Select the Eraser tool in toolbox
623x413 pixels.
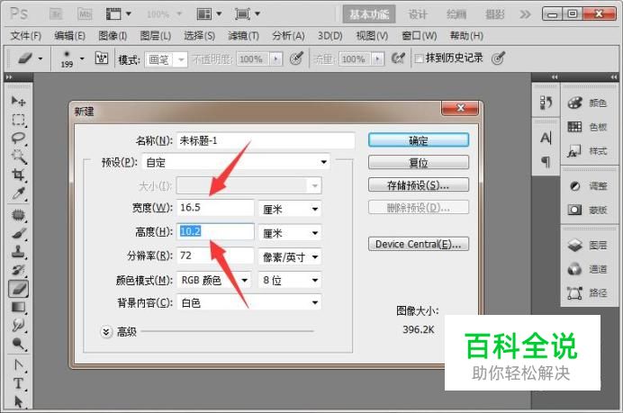click(x=18, y=289)
